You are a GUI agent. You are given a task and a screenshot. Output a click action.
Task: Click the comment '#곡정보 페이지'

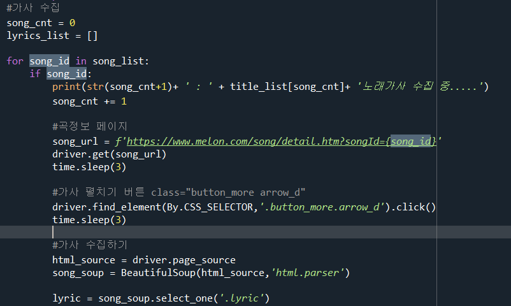[x=90, y=126]
